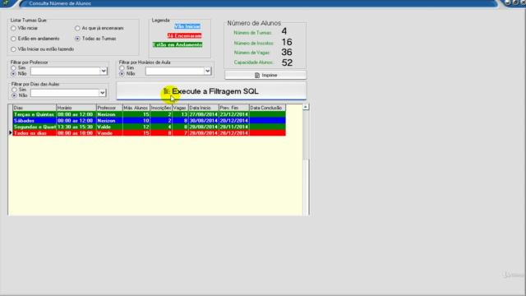The width and height of the screenshot is (526, 296).
Task: Open the Filtrar por Horários de Aula dropdown
Action: (x=208, y=72)
